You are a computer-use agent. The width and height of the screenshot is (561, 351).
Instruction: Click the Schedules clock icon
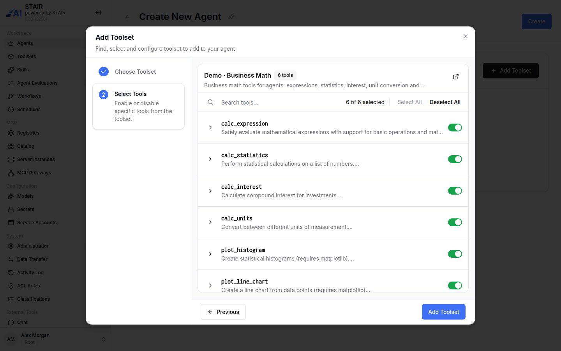point(11,110)
